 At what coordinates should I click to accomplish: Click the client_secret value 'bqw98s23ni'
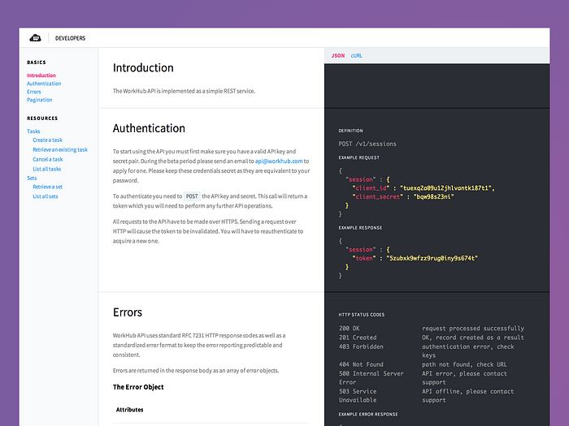pos(433,196)
